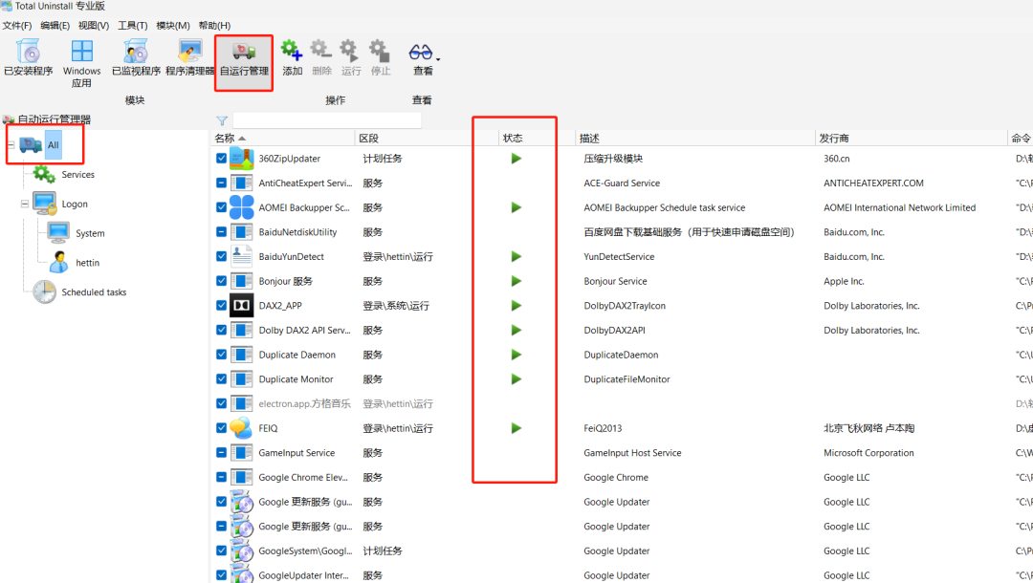This screenshot has width=1033, height=583.
Task: Click DAX2_APP running status arrow
Action: (x=516, y=305)
